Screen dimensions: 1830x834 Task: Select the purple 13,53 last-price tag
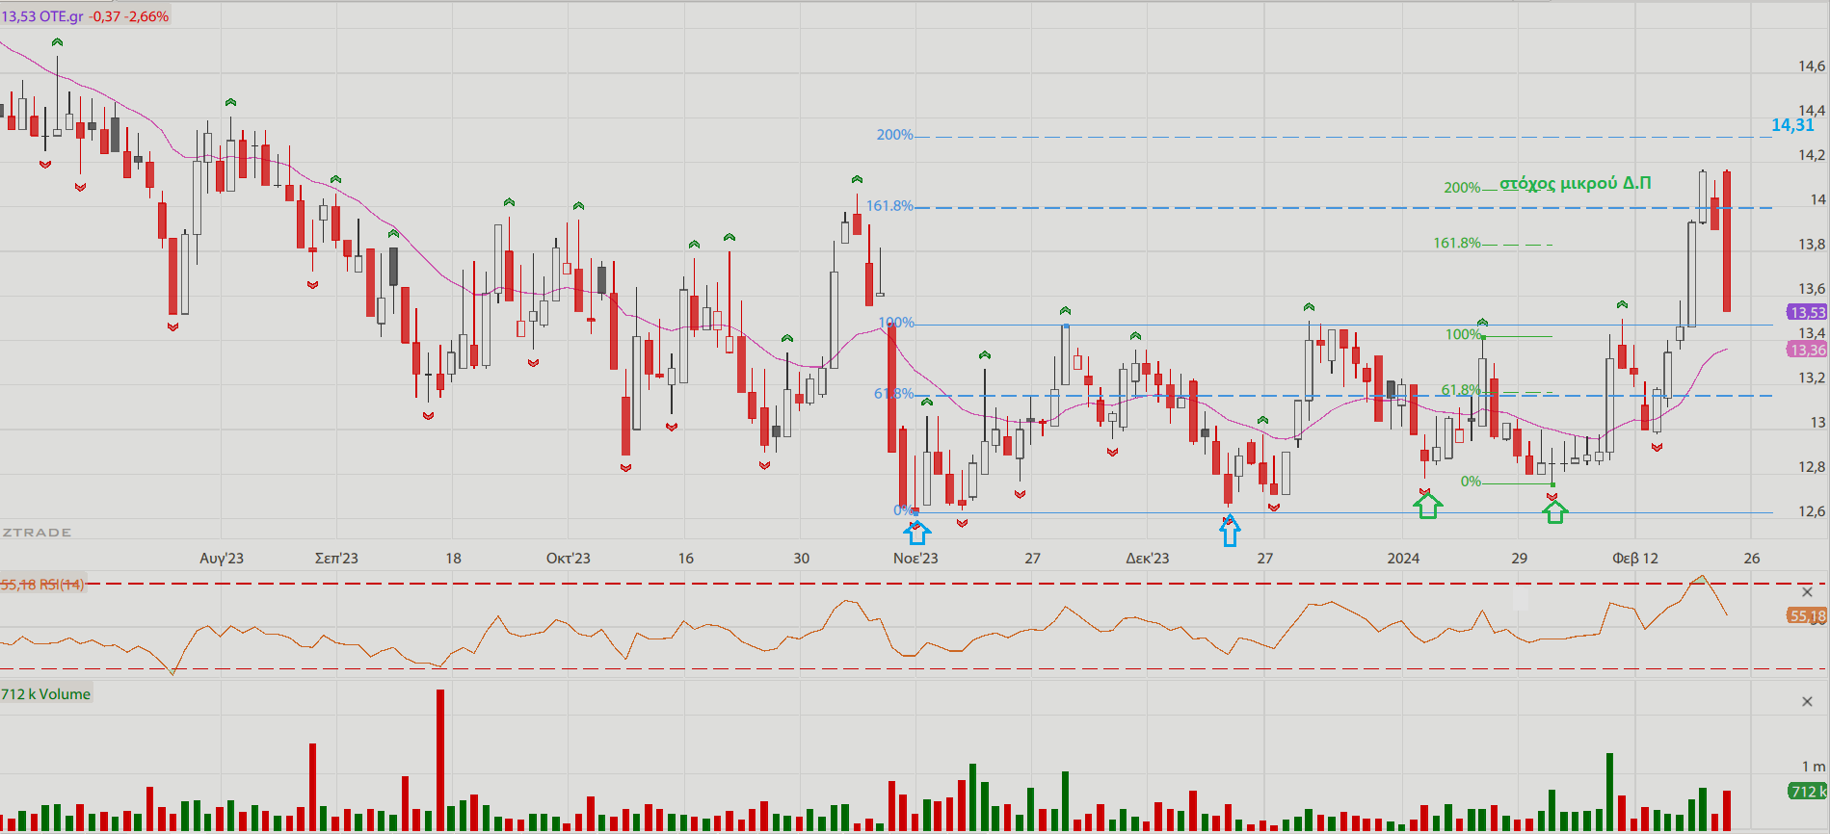click(1808, 312)
